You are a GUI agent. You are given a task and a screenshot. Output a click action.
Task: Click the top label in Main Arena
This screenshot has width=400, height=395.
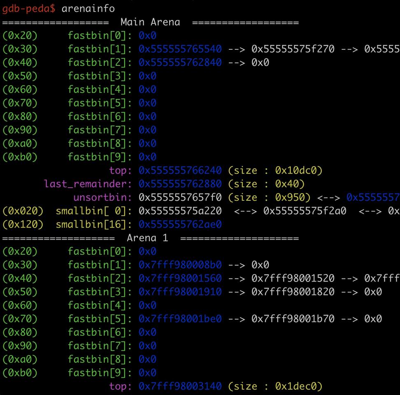121,170
